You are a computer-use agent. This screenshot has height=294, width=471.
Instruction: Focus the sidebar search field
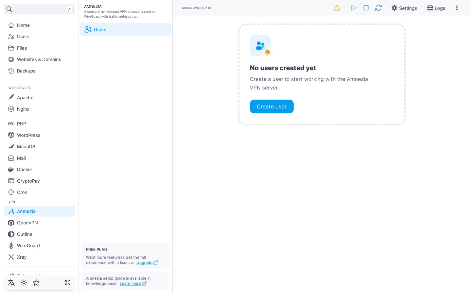tap(39, 9)
